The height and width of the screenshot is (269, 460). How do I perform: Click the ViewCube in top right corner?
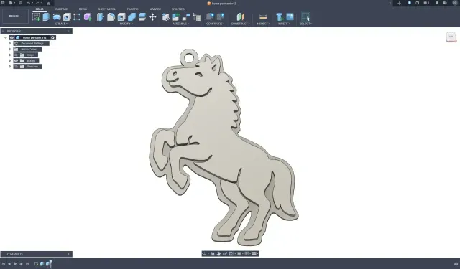451,37
